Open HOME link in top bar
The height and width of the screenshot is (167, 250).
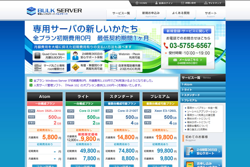click(141, 3)
